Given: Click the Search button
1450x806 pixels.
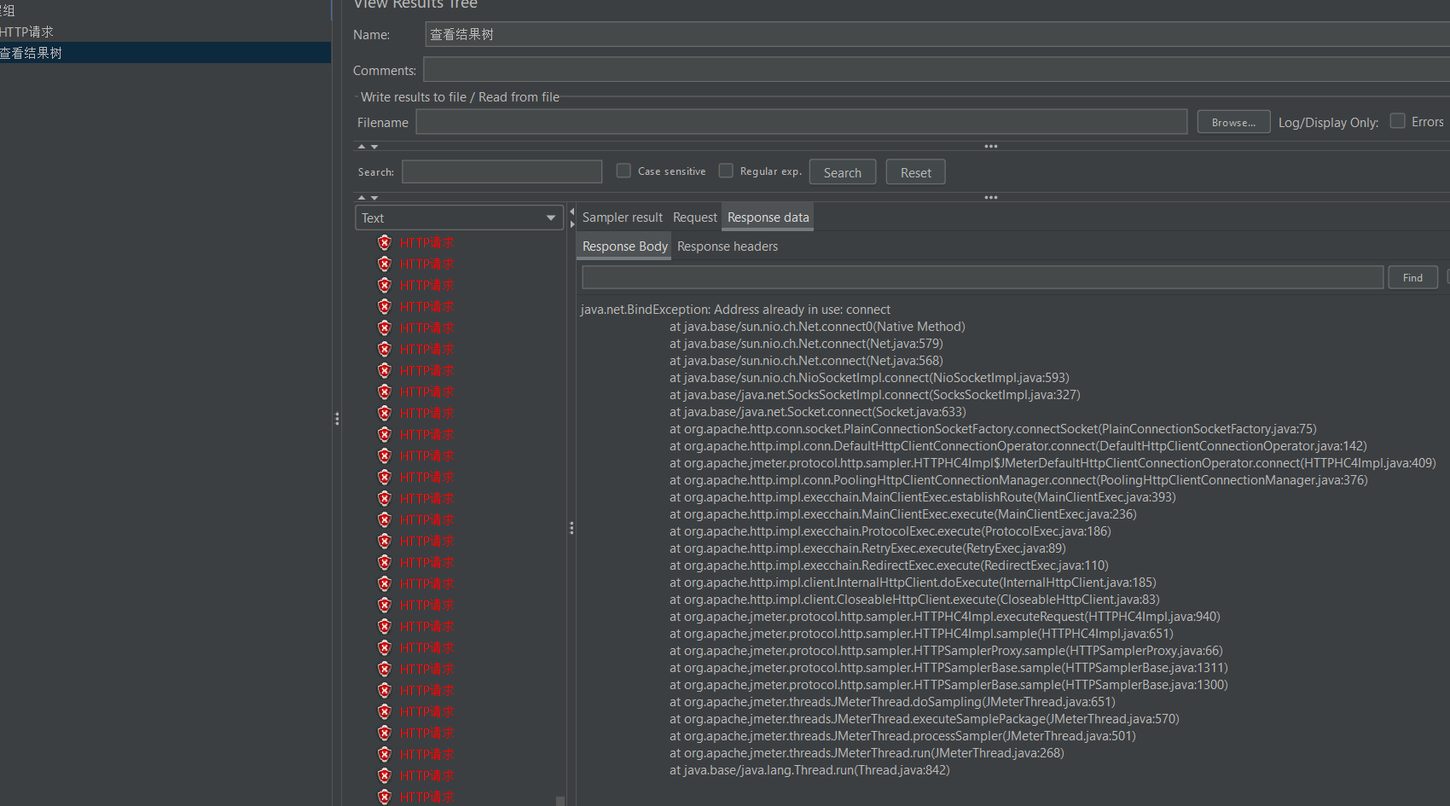Looking at the screenshot, I should tap(842, 172).
